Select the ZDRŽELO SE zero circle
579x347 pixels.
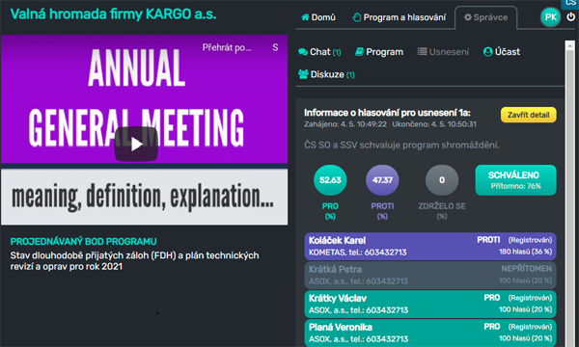coord(442,180)
